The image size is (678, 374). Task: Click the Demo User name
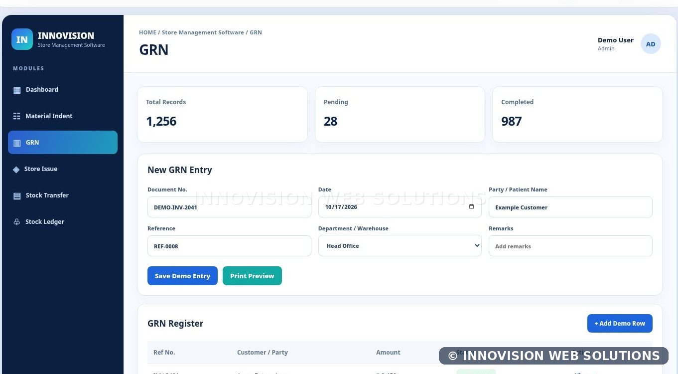coord(616,40)
